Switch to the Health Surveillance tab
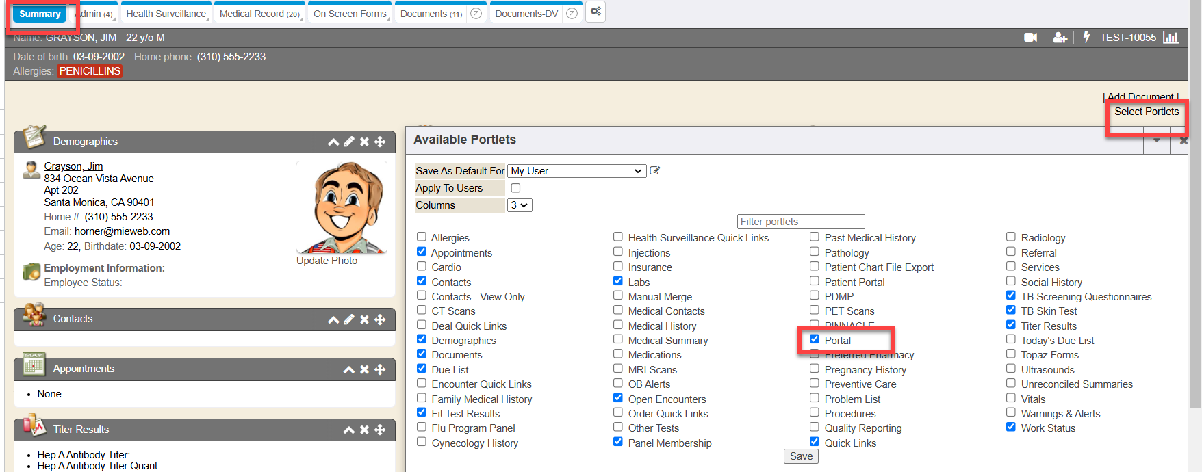1202x472 pixels. click(166, 14)
